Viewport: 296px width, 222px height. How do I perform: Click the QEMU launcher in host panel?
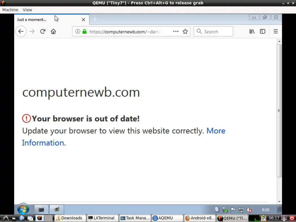point(39,218)
